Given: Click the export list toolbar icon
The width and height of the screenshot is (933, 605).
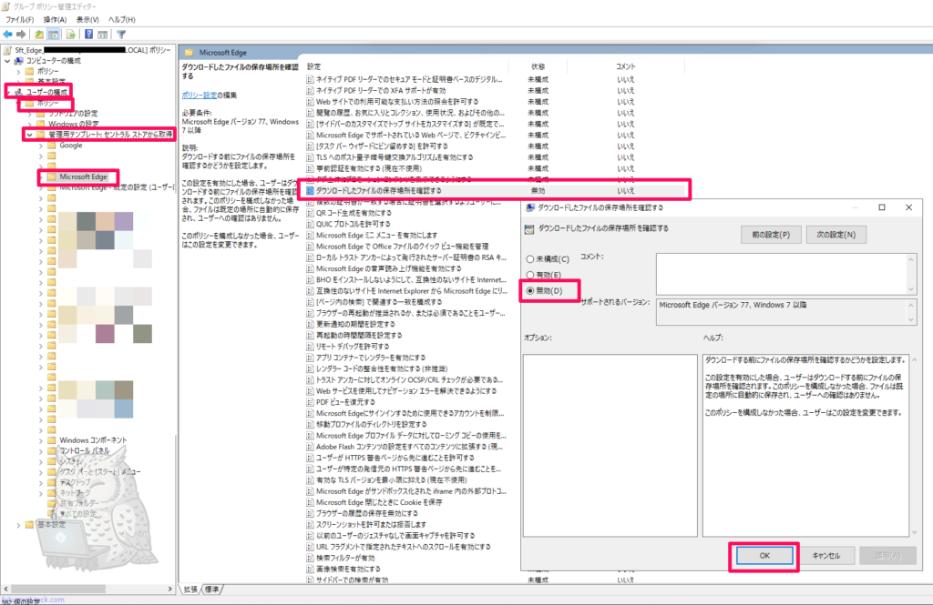Looking at the screenshot, I should click(x=71, y=35).
